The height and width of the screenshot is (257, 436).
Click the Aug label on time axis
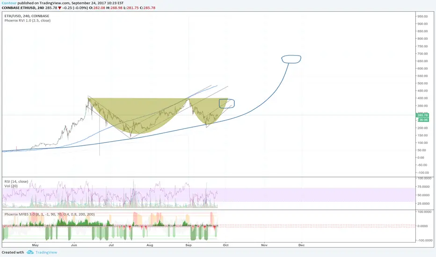pos(150,245)
